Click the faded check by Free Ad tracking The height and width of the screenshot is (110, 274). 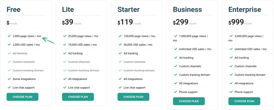pos(9,53)
